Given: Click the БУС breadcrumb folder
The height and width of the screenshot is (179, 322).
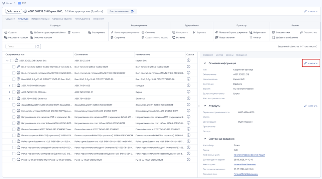Looking at the screenshot, I should [x=22, y=3].
